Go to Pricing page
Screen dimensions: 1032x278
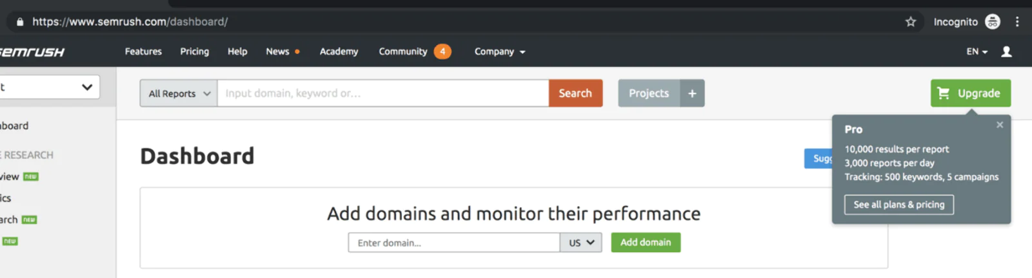pos(194,51)
